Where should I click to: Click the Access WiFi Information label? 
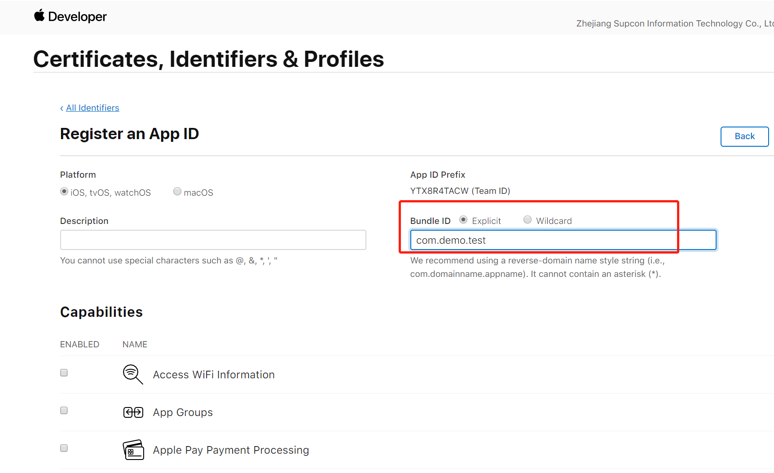click(214, 375)
